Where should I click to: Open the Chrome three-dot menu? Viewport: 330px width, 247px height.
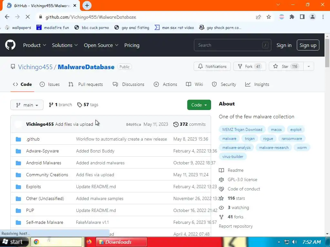(323, 17)
